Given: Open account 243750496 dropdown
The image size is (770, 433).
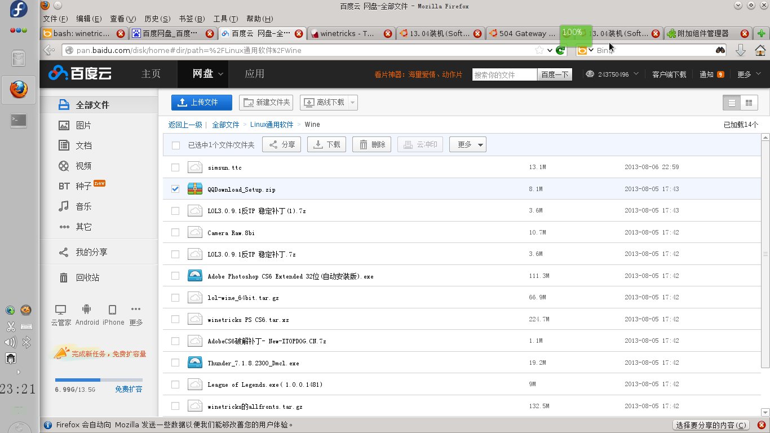Looking at the screenshot, I should tap(612, 74).
